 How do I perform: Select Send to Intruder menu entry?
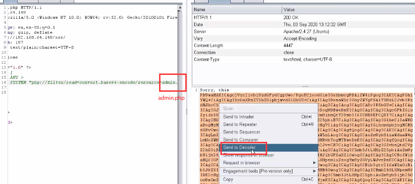point(238,117)
